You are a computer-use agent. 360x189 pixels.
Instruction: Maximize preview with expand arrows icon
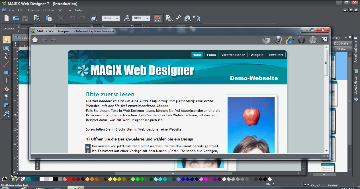(325, 40)
